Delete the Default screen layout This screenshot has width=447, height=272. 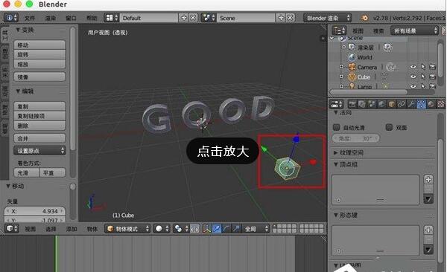tap(193, 18)
